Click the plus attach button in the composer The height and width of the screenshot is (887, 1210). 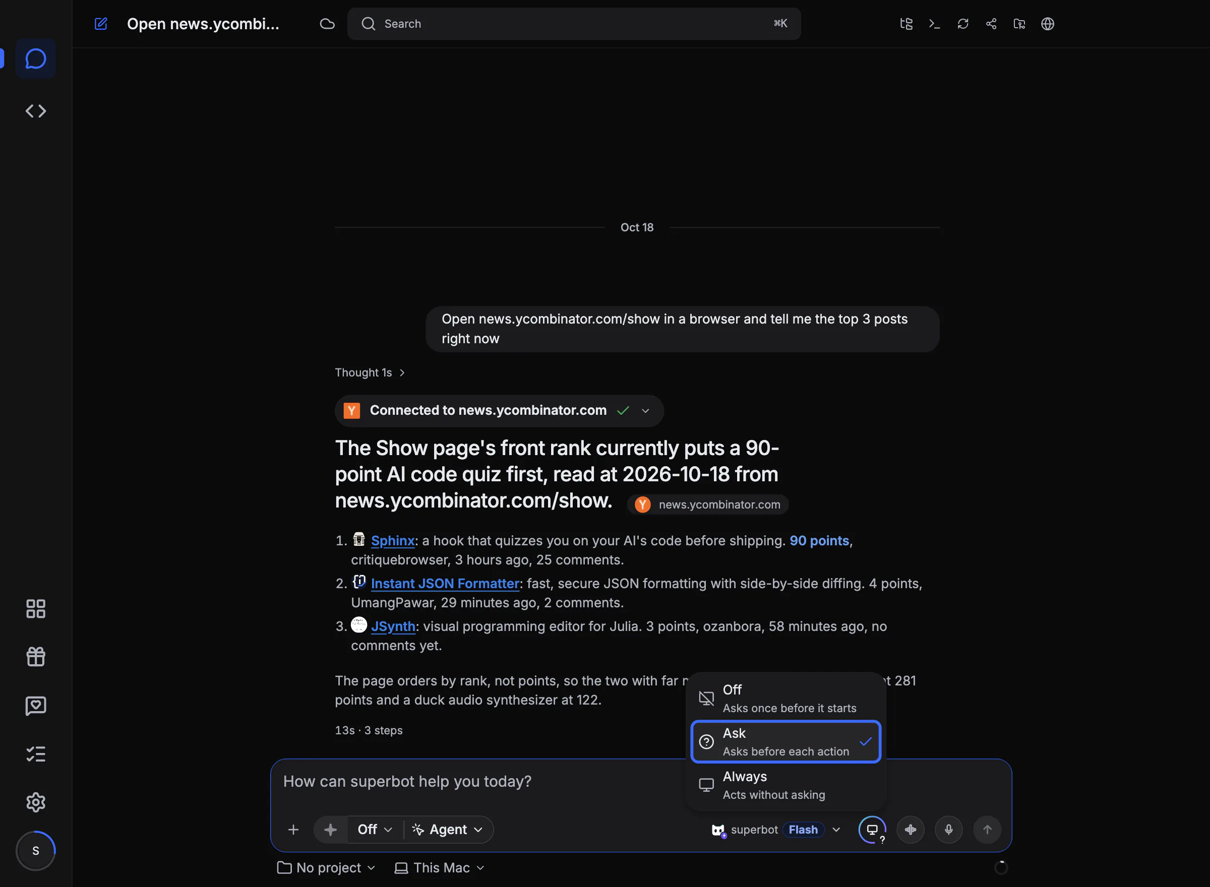click(x=293, y=830)
